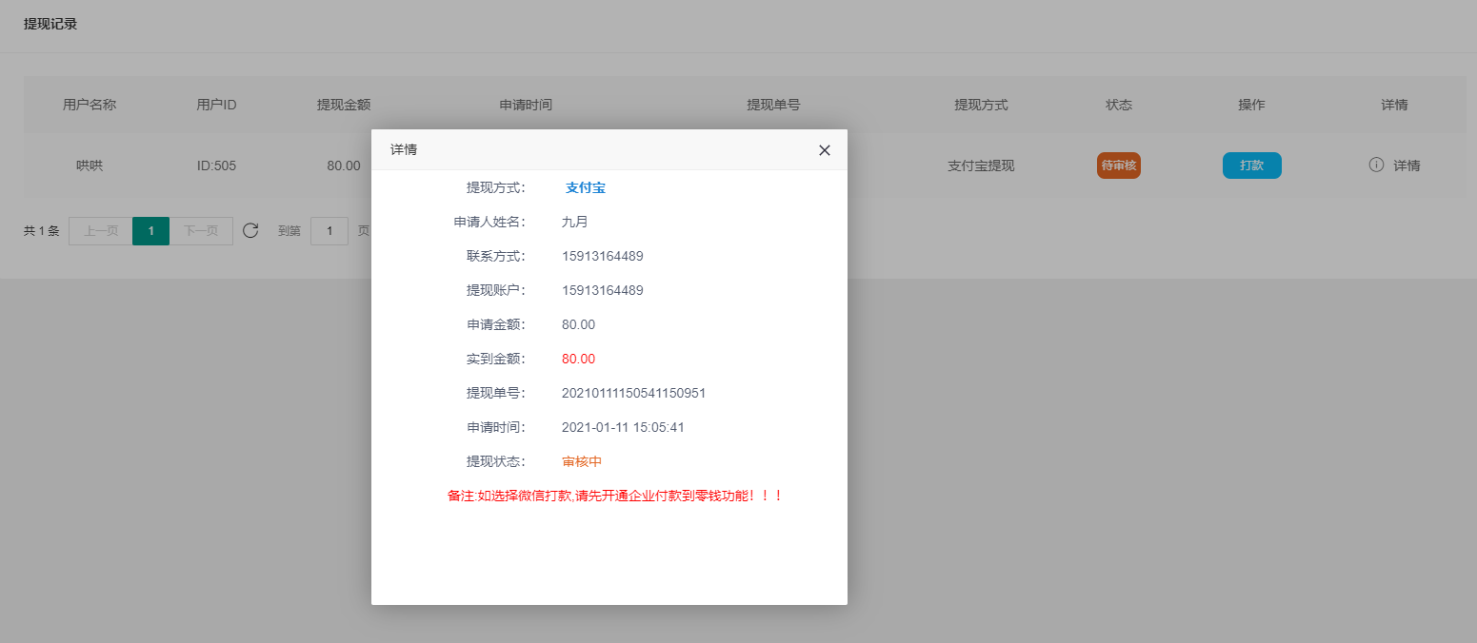
Task: Click the 提现状态 label in the dialog
Action: [x=496, y=461]
